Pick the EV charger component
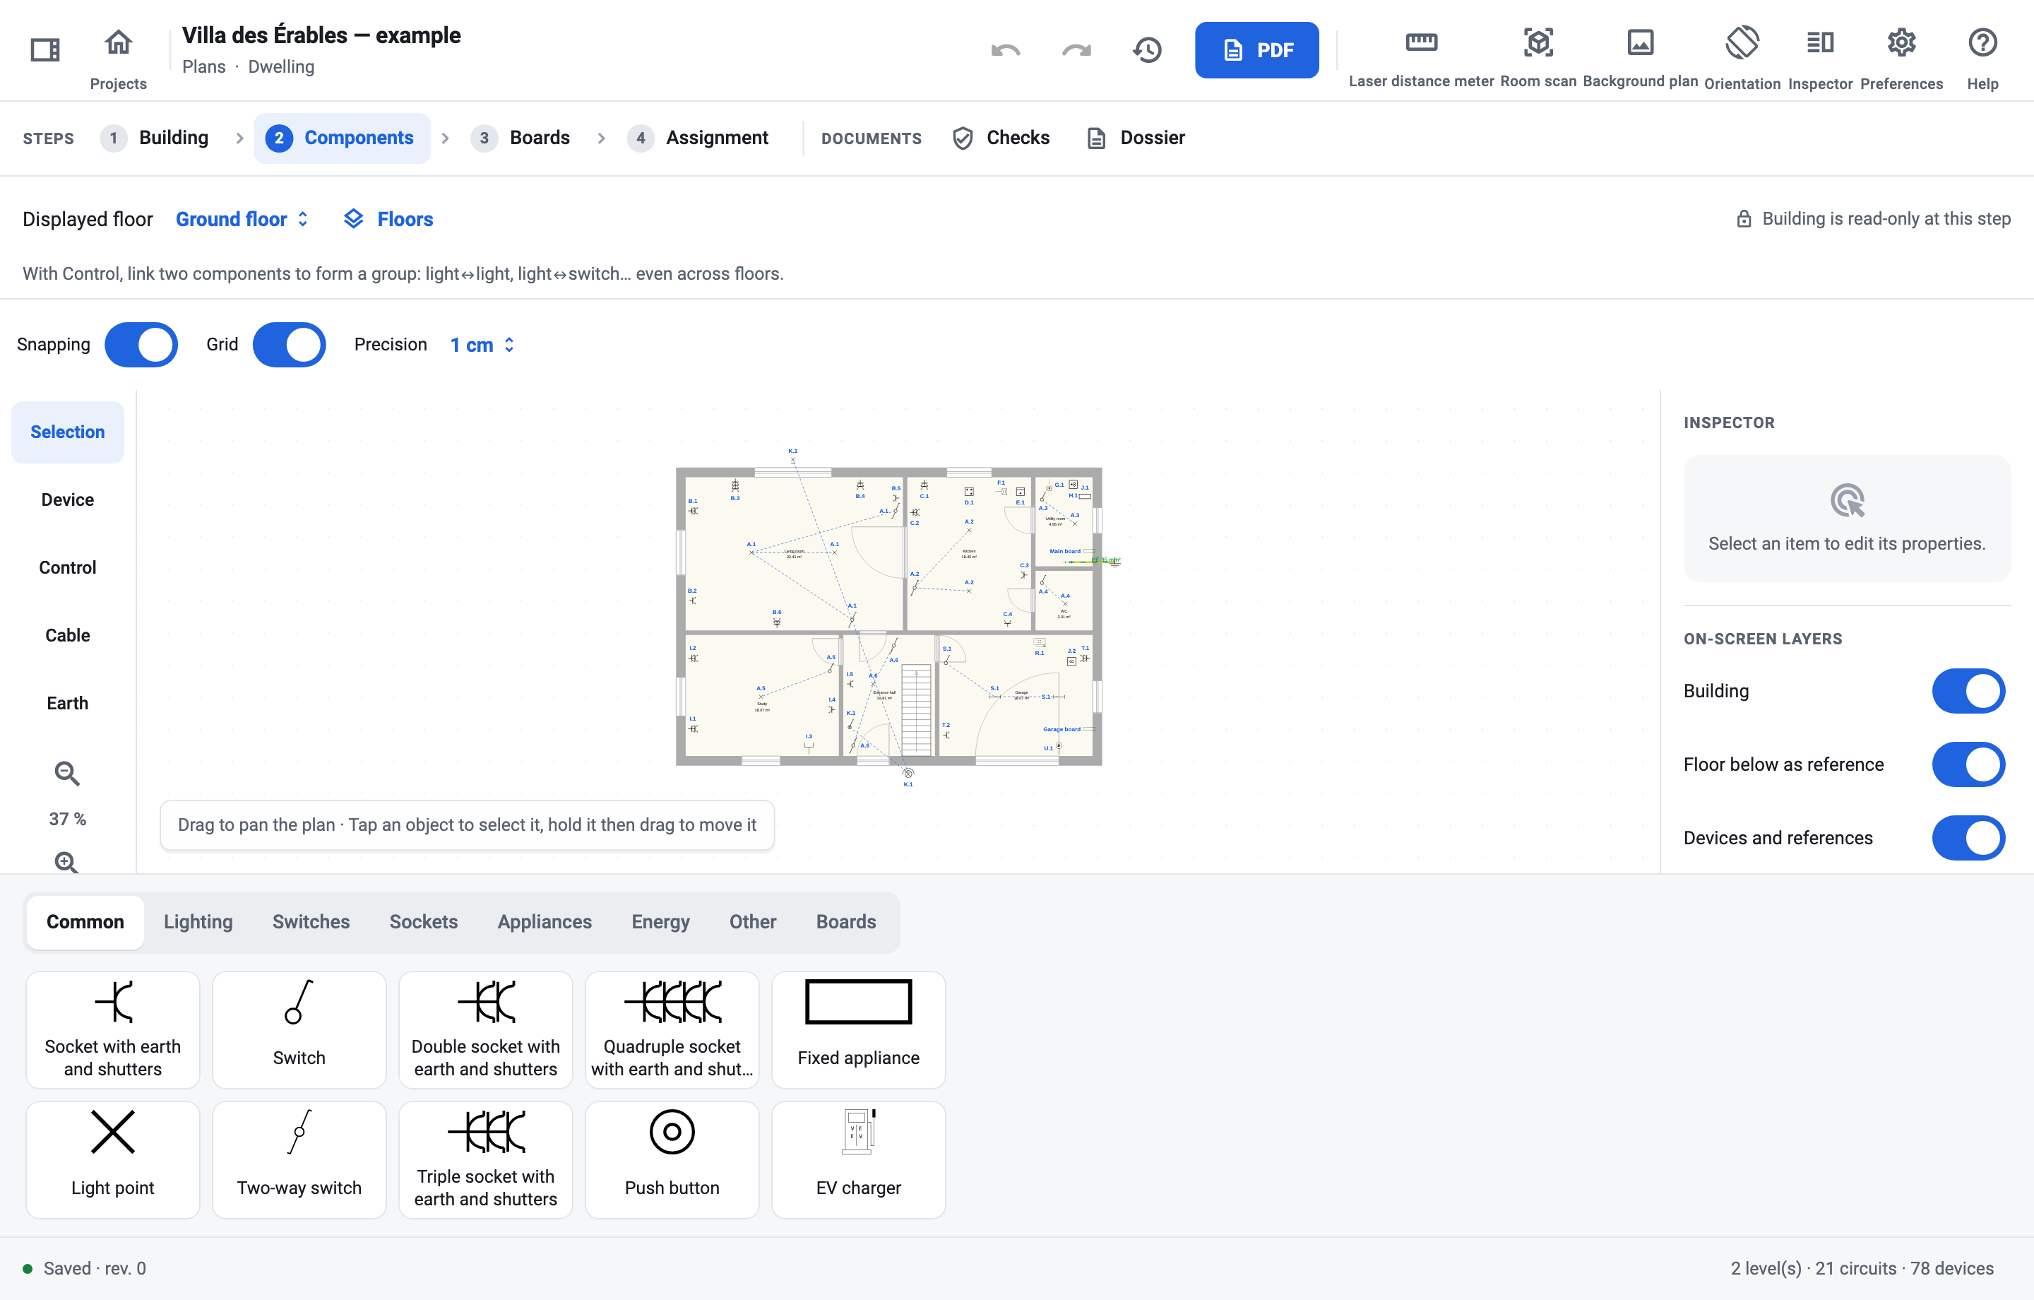This screenshot has width=2034, height=1300. (858, 1159)
